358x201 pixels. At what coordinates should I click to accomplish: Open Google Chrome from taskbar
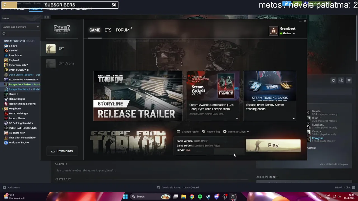[x=192, y=197]
